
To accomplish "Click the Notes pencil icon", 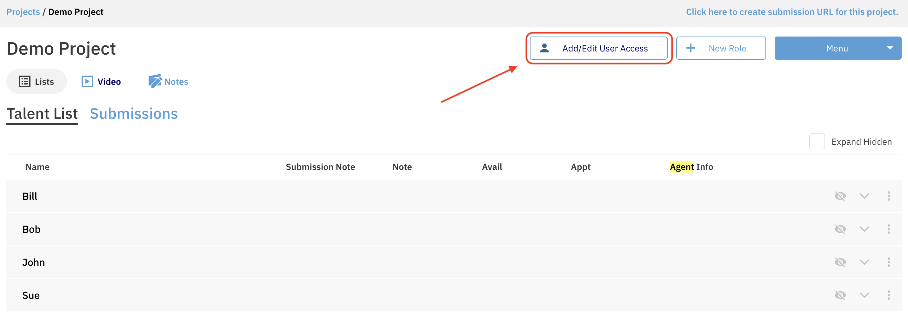I will pos(155,81).
